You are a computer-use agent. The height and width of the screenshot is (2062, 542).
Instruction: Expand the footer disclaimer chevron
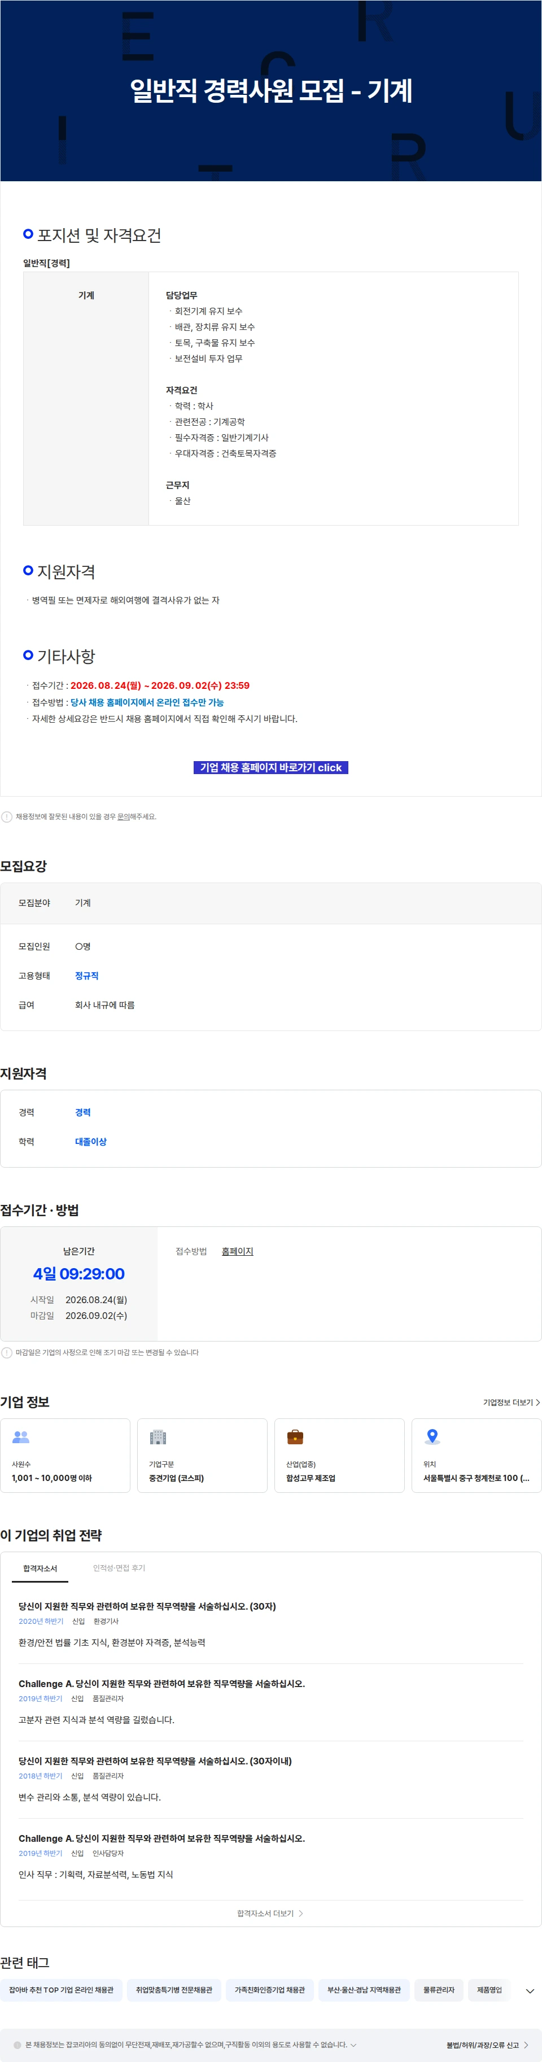353,2044
